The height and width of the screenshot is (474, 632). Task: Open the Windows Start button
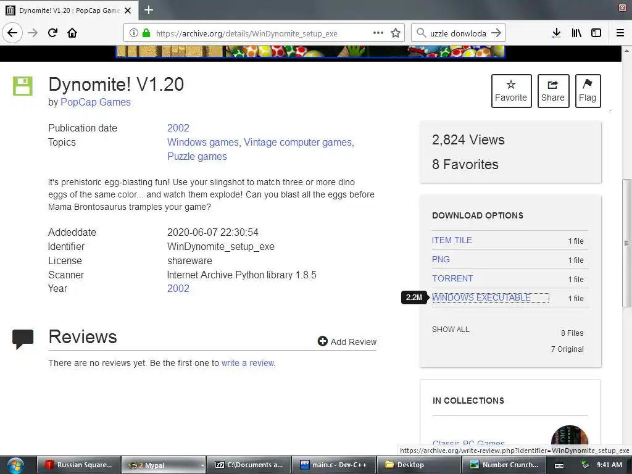(x=15, y=465)
